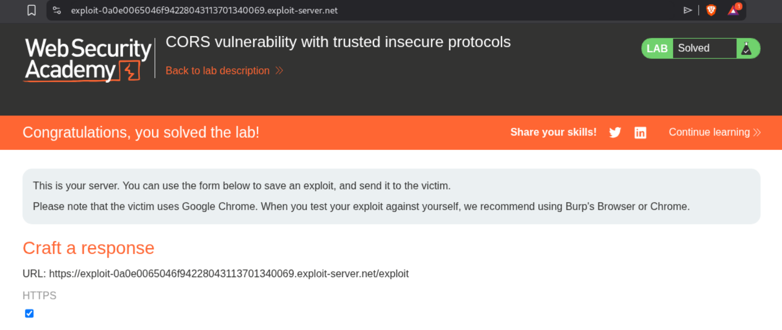Screen dimensions: 782x330
Task: Open the Brave Rewards triangle icon
Action: (733, 10)
